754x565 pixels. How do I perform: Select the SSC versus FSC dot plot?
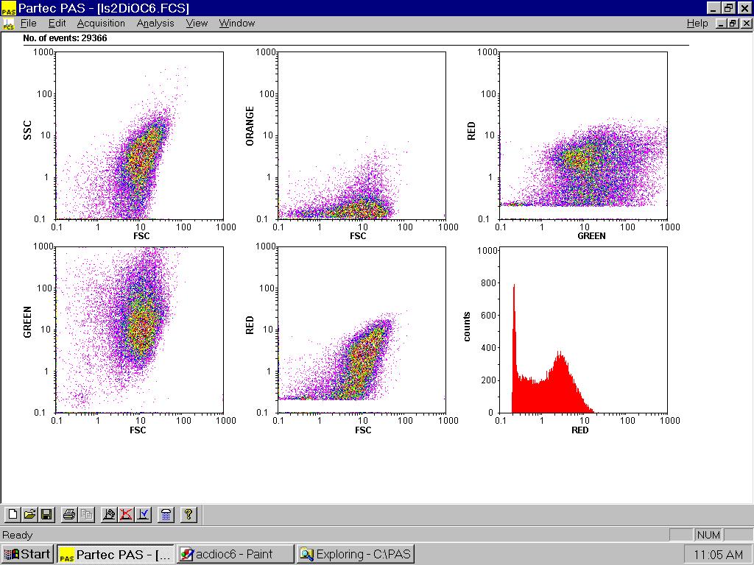coord(140,135)
